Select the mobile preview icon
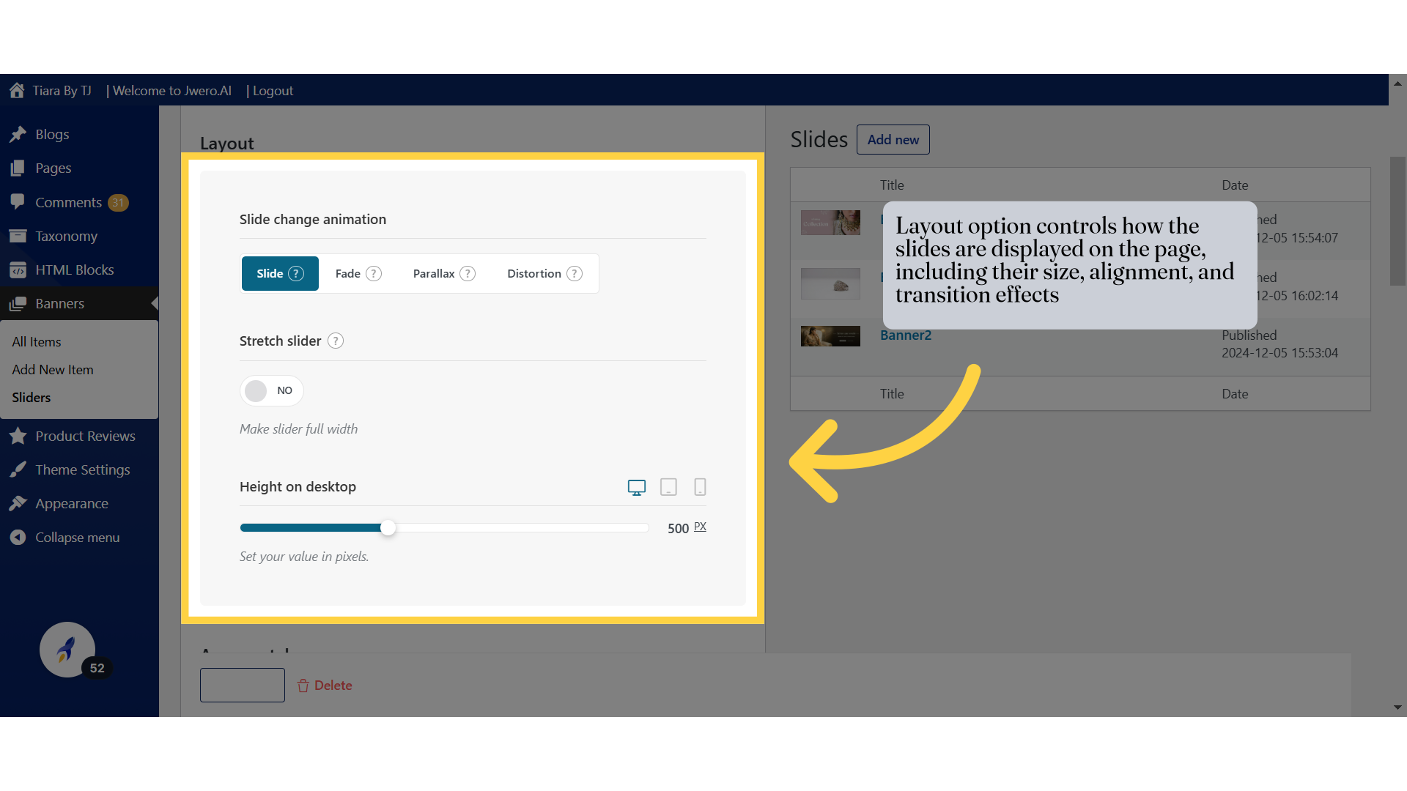 point(700,488)
